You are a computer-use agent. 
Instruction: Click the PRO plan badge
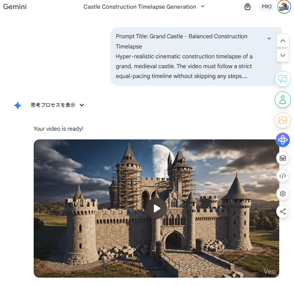(x=266, y=7)
